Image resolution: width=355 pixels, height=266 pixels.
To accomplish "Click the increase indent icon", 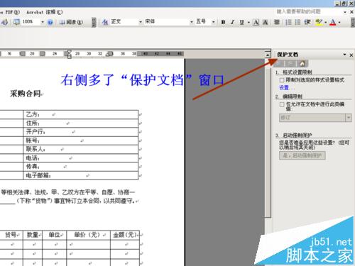I will pyautogui.click(x=307, y=22).
